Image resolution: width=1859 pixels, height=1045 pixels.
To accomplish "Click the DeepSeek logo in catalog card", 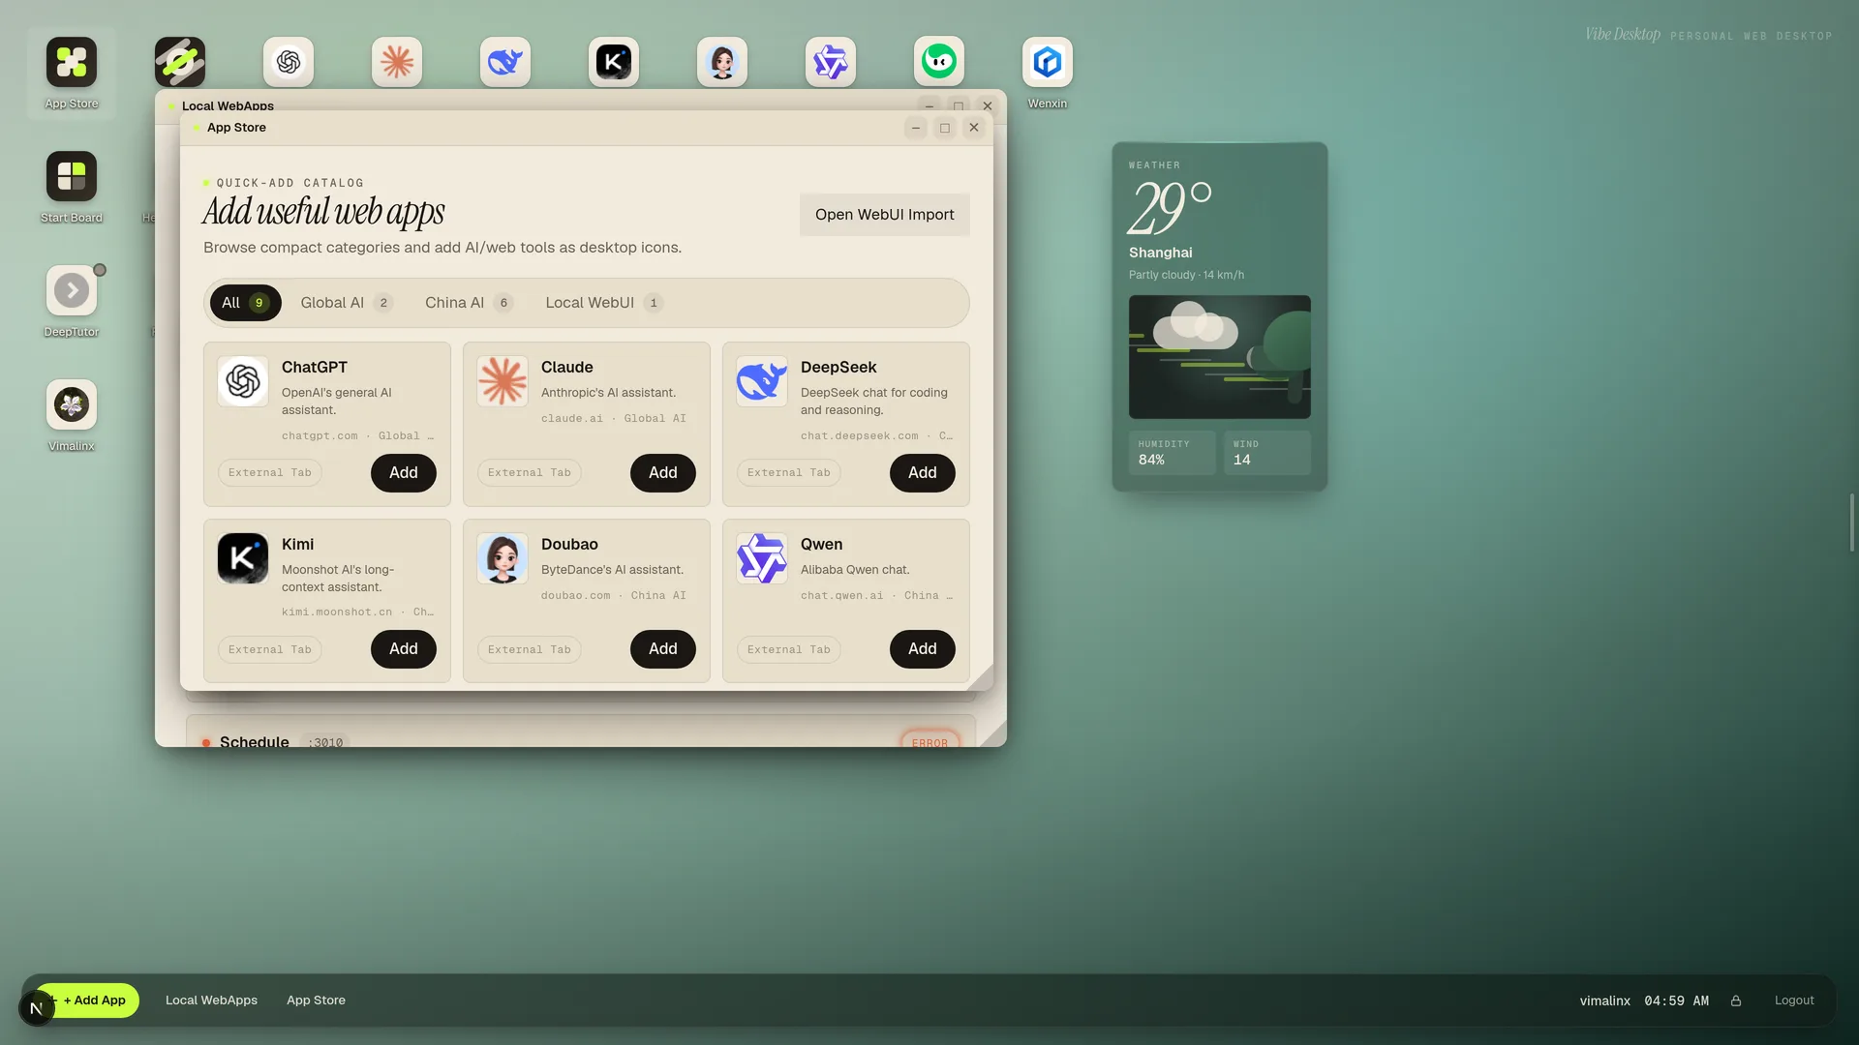I will click(762, 381).
